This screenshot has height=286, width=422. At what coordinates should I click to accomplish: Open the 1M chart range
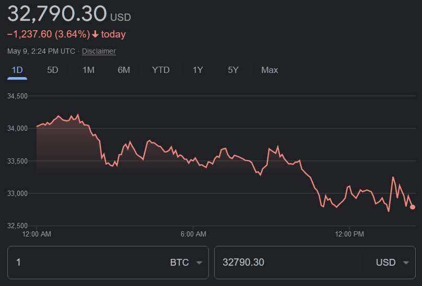click(88, 70)
